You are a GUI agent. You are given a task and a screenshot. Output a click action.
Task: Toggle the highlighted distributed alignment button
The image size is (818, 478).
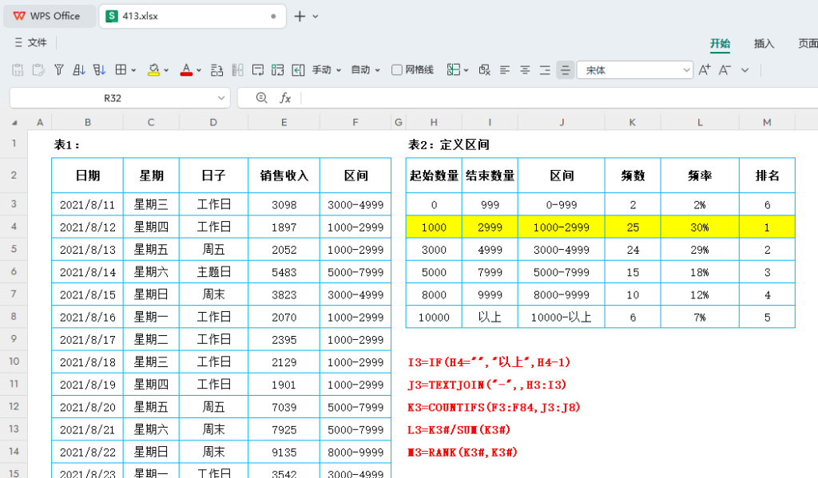[565, 70]
